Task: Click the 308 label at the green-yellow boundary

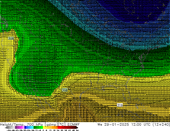Action: pos(65,90)
